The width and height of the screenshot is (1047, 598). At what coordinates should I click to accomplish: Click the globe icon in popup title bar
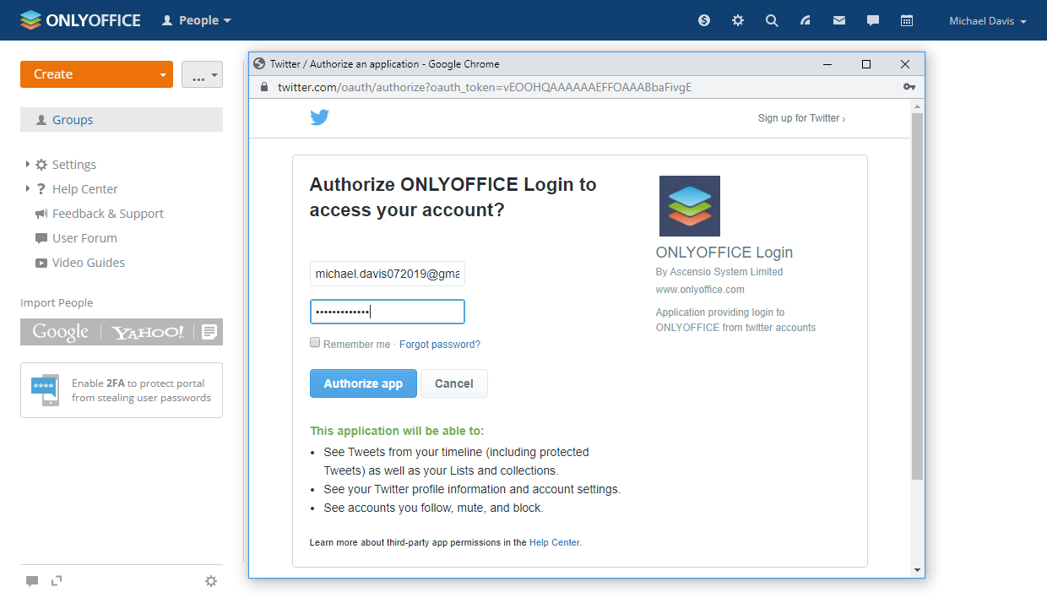coord(260,63)
